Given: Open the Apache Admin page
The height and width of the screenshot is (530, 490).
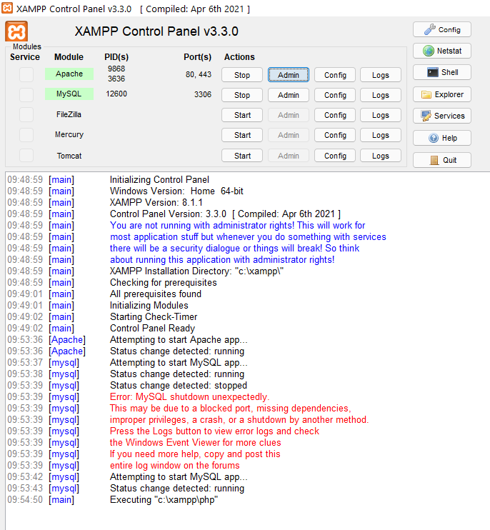Looking at the screenshot, I should 289,75.
